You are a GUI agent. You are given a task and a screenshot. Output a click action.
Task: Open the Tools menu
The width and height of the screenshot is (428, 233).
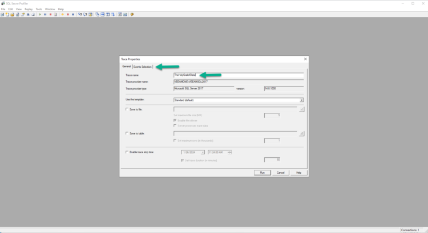[x=39, y=9]
